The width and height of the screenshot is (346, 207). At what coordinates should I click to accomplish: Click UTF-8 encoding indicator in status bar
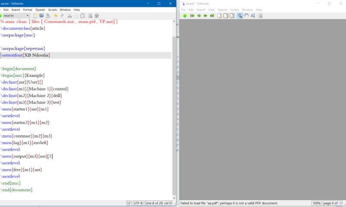[x=138, y=203]
